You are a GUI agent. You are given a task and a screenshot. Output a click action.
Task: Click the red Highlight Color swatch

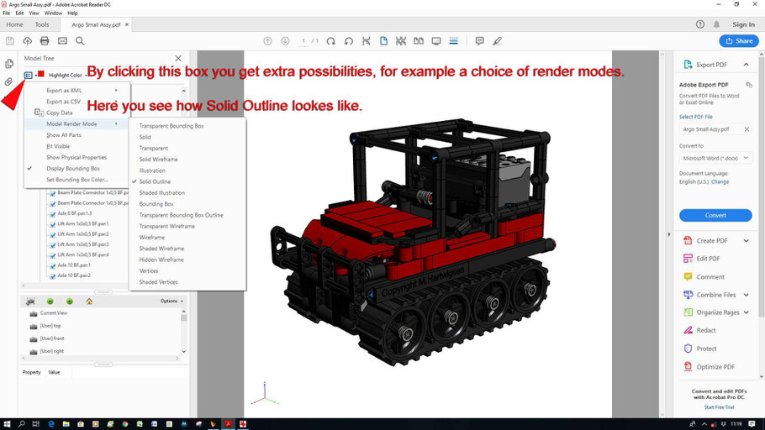pyautogui.click(x=41, y=74)
